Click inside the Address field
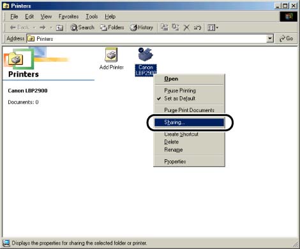300x249 pixels. [147, 39]
